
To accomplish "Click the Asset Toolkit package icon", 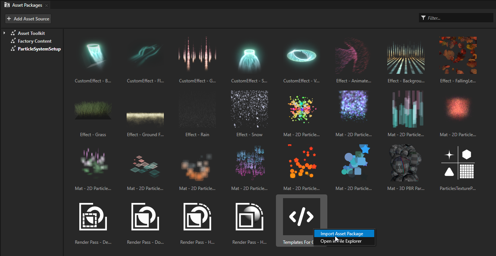I will [x=12, y=33].
